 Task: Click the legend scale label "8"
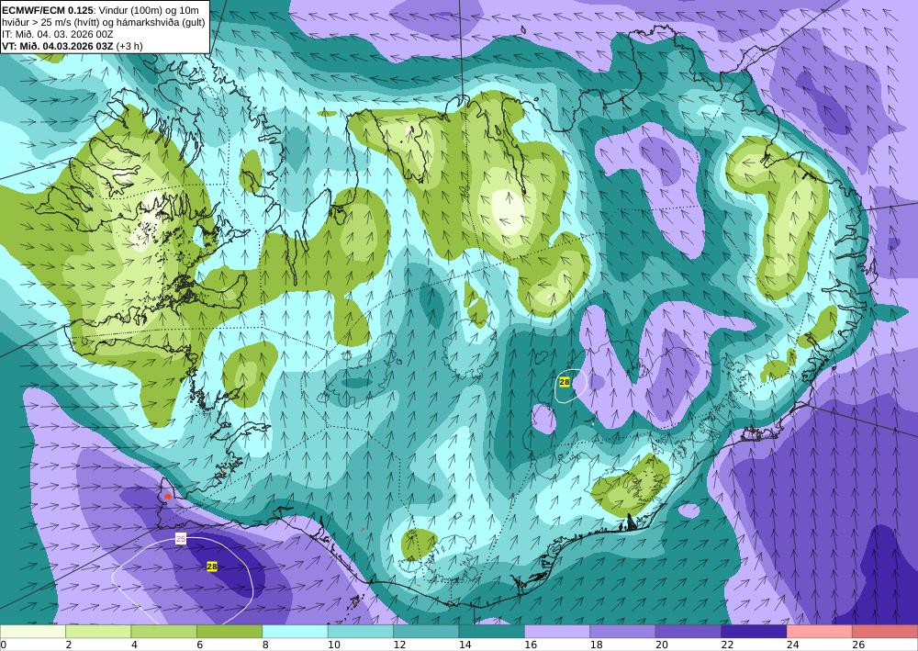pos(266,645)
